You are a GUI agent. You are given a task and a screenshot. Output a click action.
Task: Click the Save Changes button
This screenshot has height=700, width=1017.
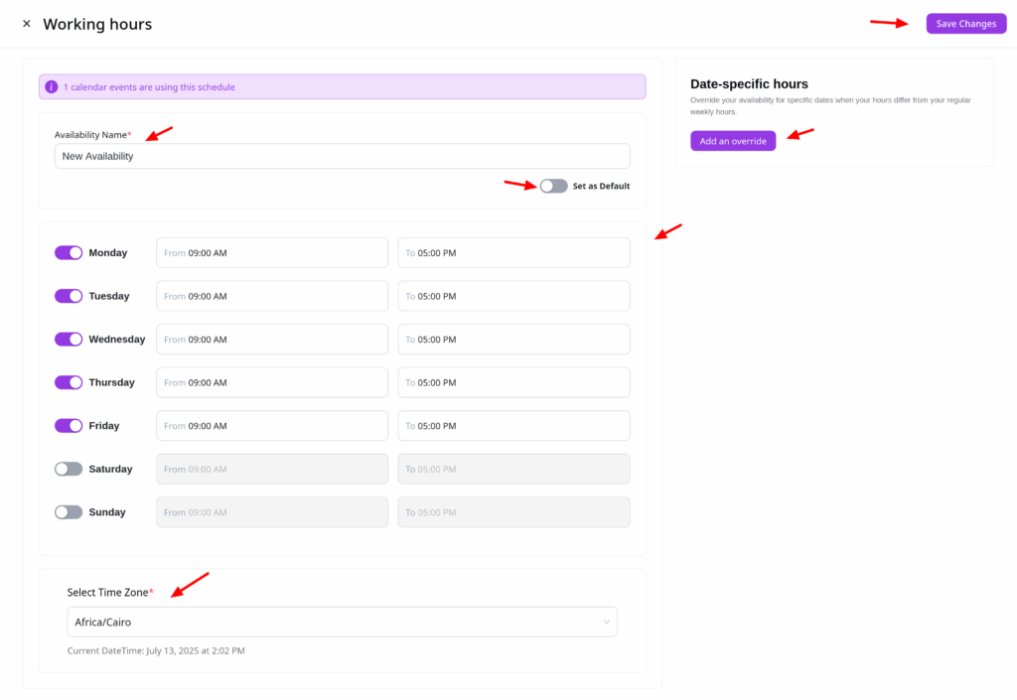coord(965,24)
